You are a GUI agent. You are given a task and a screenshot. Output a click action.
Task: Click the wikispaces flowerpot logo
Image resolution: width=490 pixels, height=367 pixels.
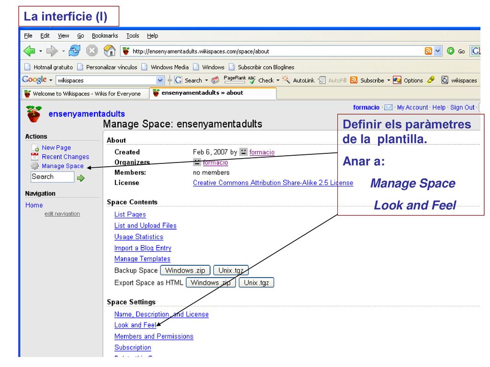34,114
